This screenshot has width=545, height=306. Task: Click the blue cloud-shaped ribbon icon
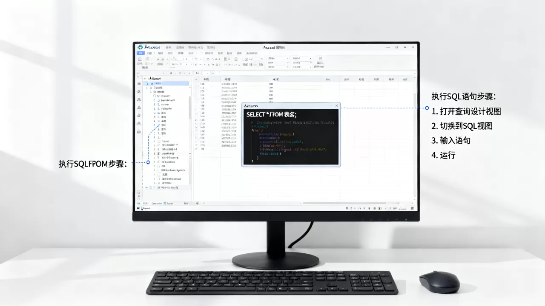(208, 59)
